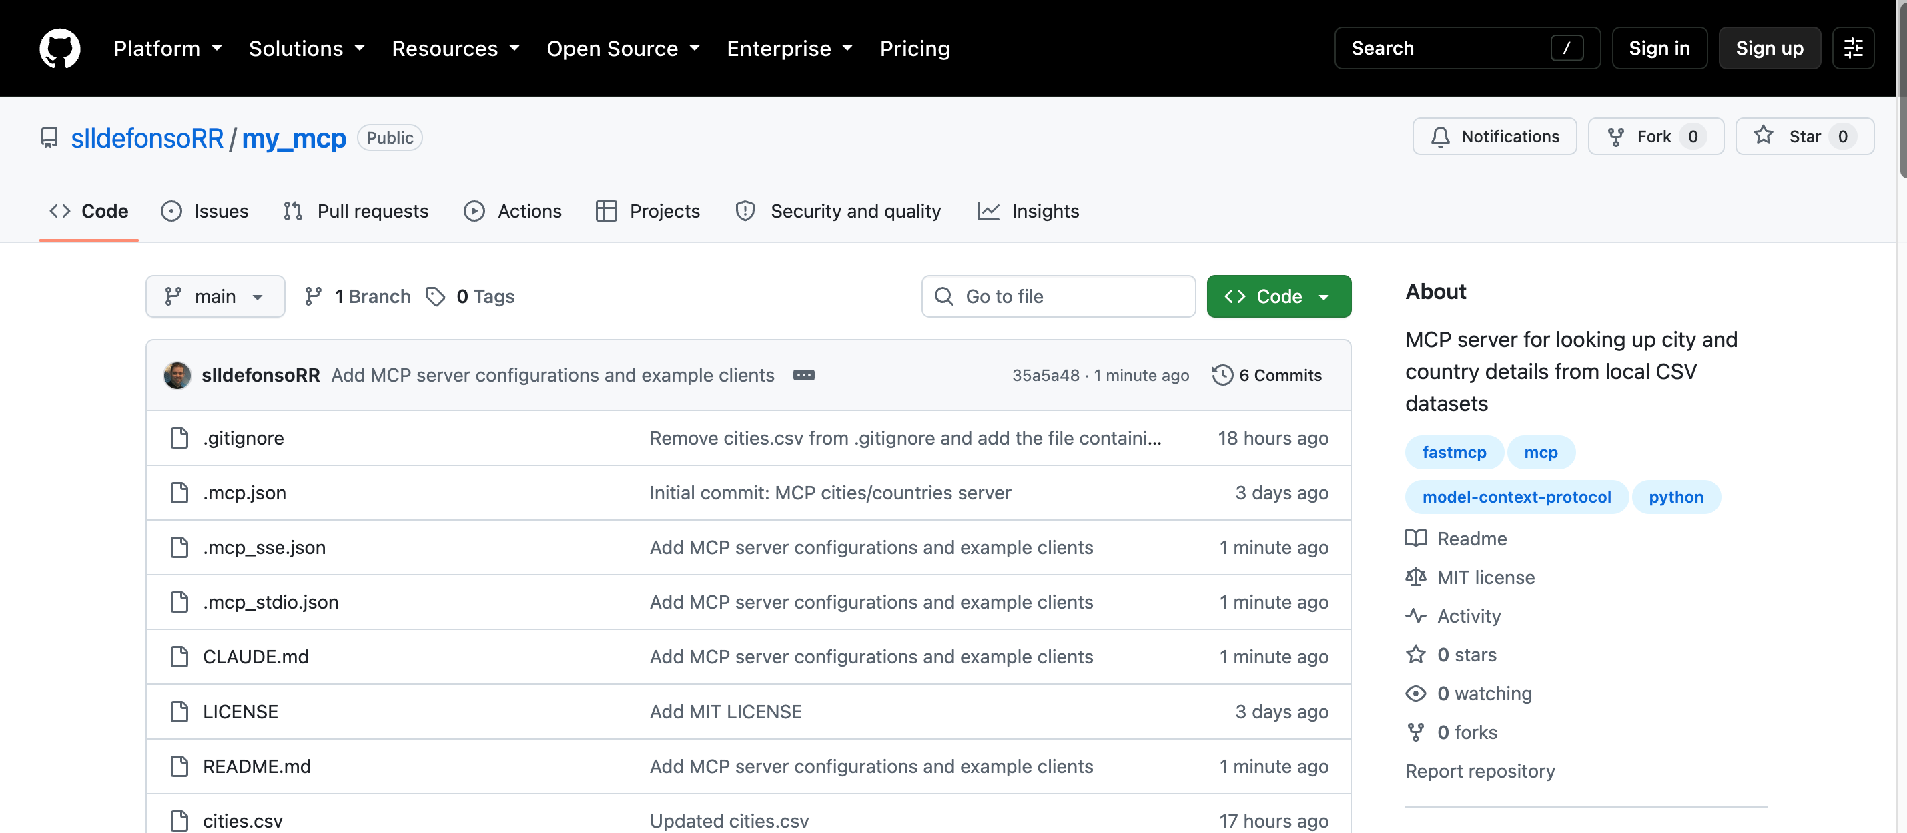Open the Pricing page link
This screenshot has height=833, width=1907.
coord(914,49)
